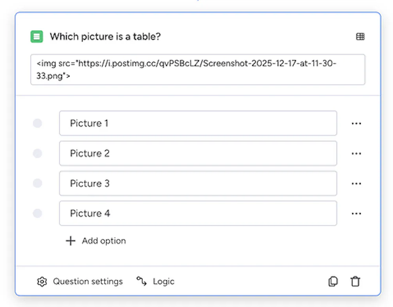
Task: Select the radio button for Picture 3
Action: tap(37, 183)
